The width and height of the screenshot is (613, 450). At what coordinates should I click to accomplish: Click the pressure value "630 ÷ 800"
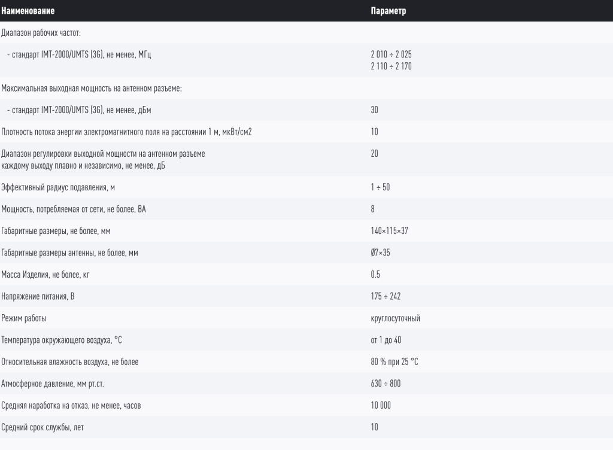tap(386, 384)
